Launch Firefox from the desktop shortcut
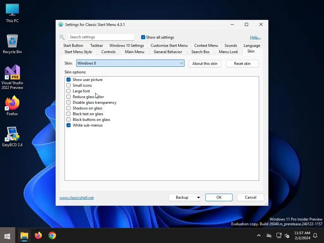Viewport: 324px width, 243px height. [x=12, y=106]
